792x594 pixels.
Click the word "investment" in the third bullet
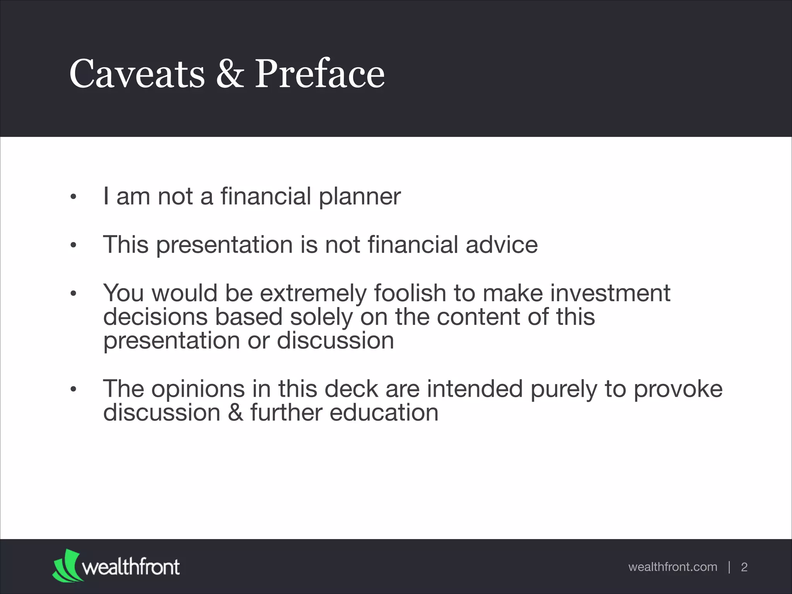click(610, 293)
